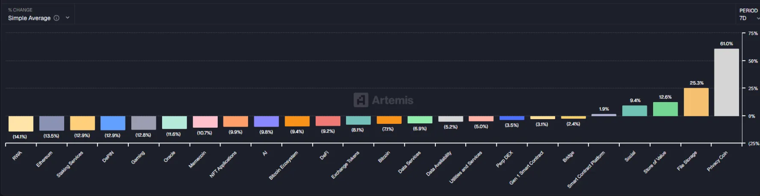Select the Memecoin pink bar
The image size is (760, 196).
205,122
